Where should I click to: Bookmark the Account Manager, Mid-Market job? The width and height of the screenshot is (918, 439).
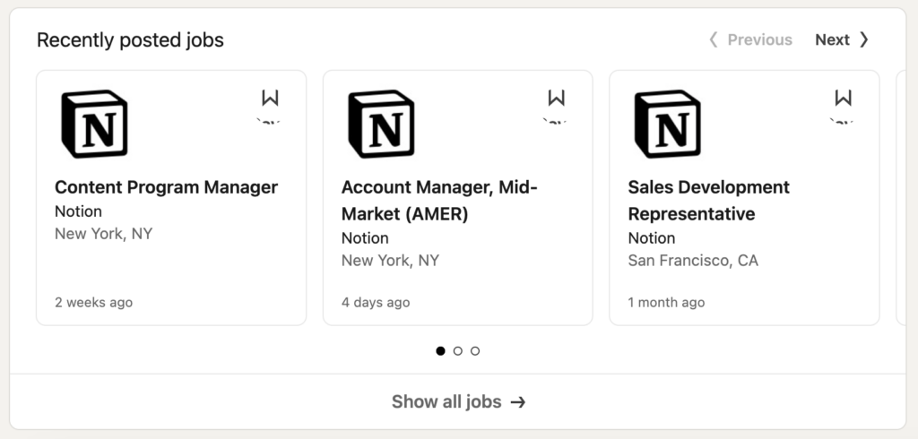tap(556, 98)
